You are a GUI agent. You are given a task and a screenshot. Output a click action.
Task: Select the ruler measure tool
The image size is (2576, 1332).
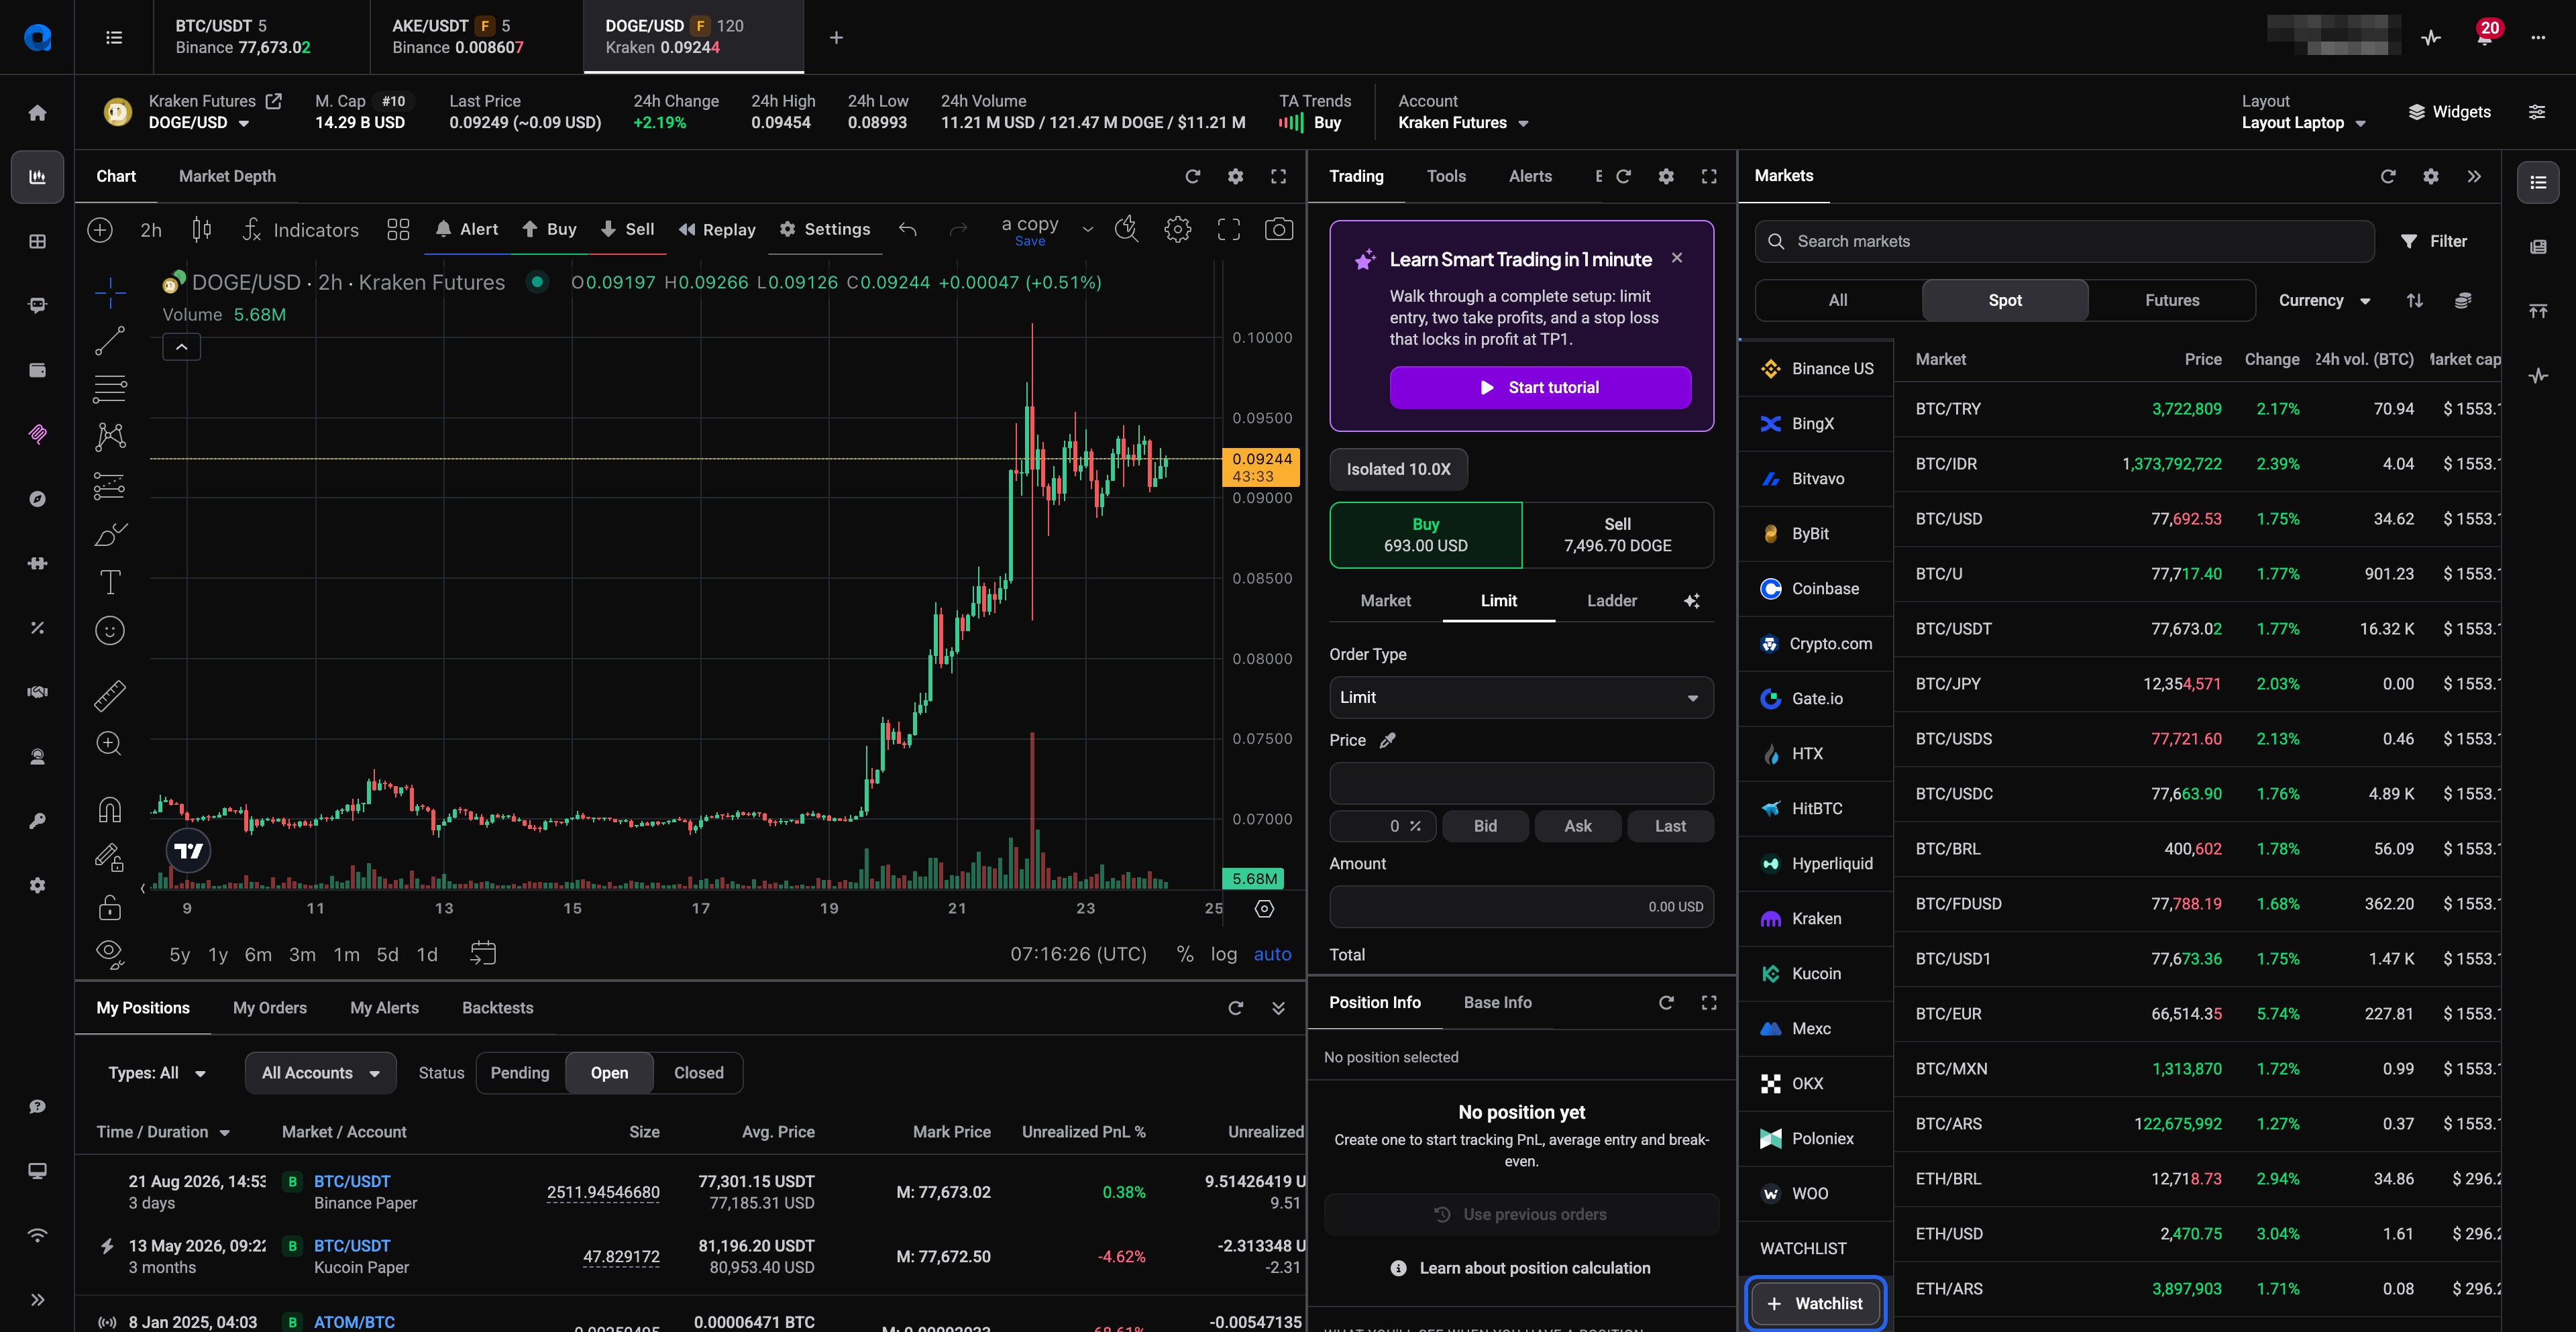coord(110,695)
